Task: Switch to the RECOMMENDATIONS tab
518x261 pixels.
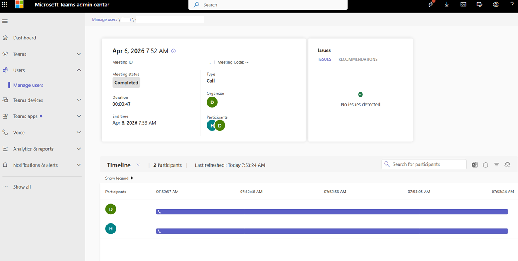Action: point(358,59)
